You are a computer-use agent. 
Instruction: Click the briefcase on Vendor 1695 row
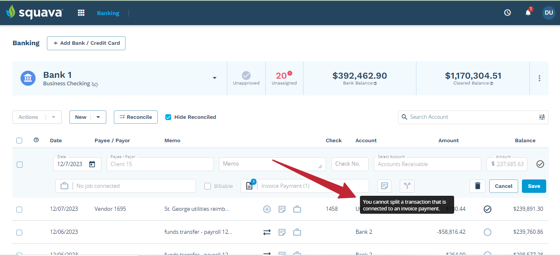point(297,209)
